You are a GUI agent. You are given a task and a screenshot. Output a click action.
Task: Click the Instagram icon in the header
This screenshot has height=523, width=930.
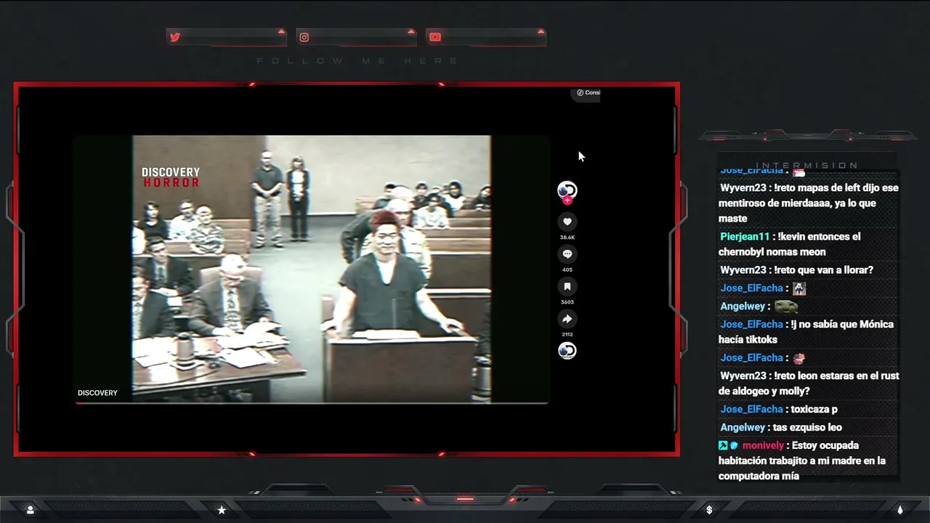point(304,37)
